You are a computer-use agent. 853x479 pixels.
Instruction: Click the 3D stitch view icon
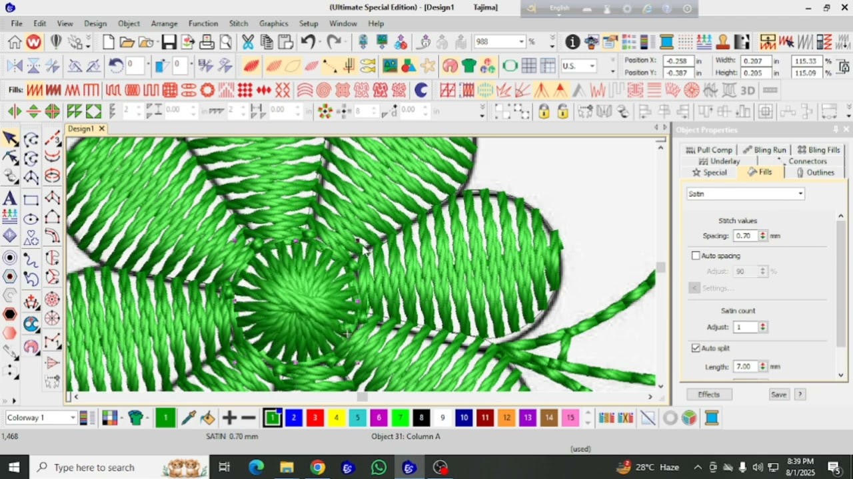pyautogui.click(x=748, y=90)
